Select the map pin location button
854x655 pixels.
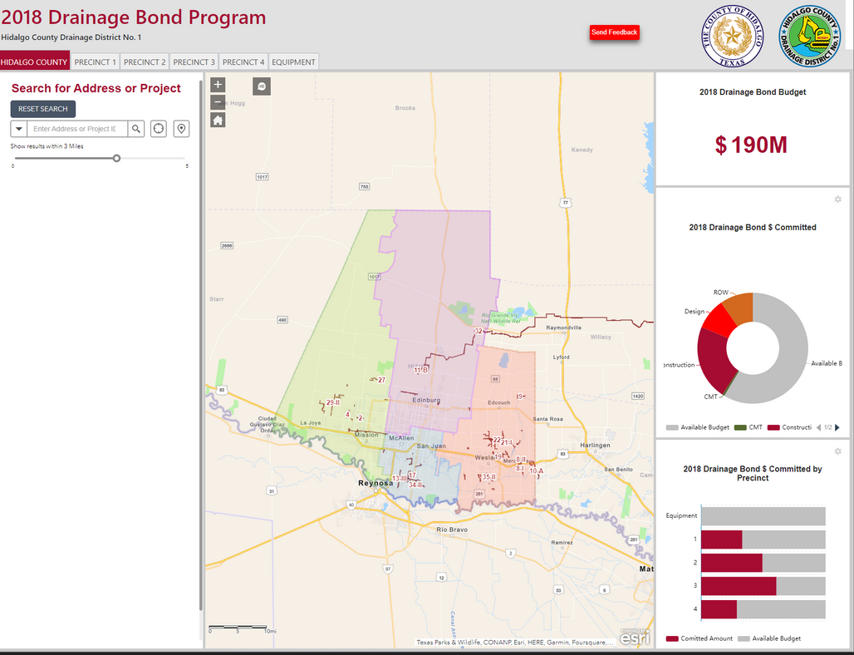coord(180,129)
